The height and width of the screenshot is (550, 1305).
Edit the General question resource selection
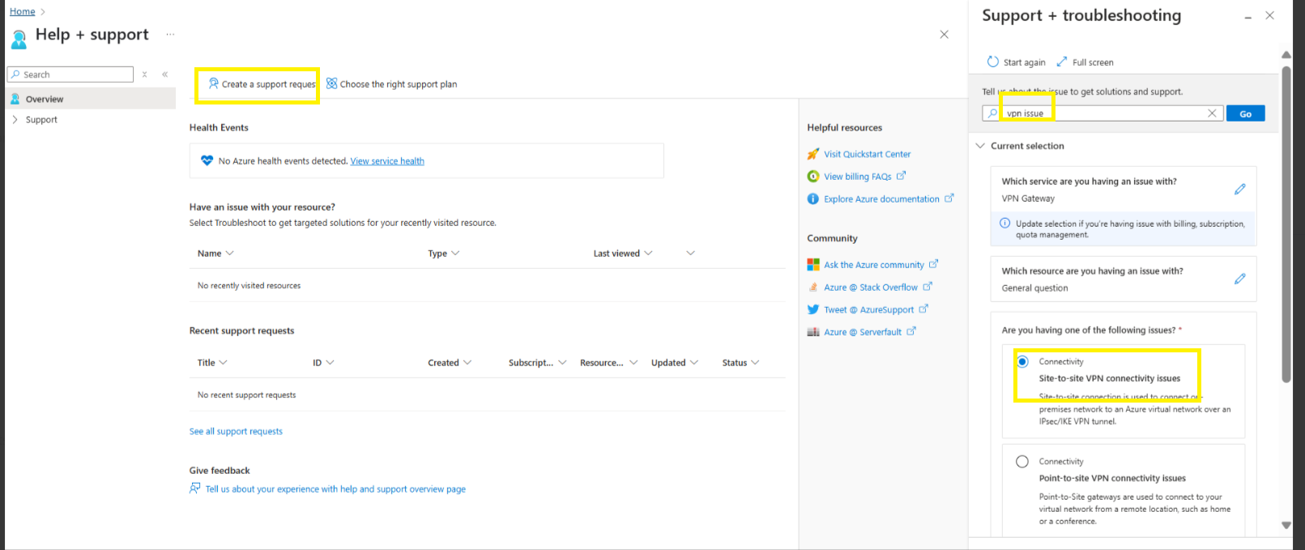tap(1239, 279)
